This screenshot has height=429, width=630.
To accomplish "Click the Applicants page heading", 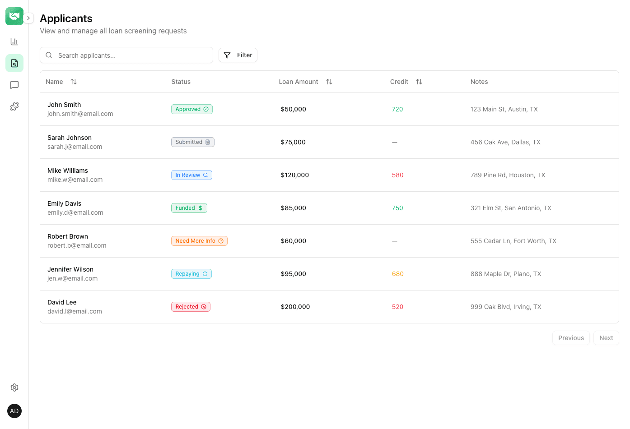I will 66,18.
